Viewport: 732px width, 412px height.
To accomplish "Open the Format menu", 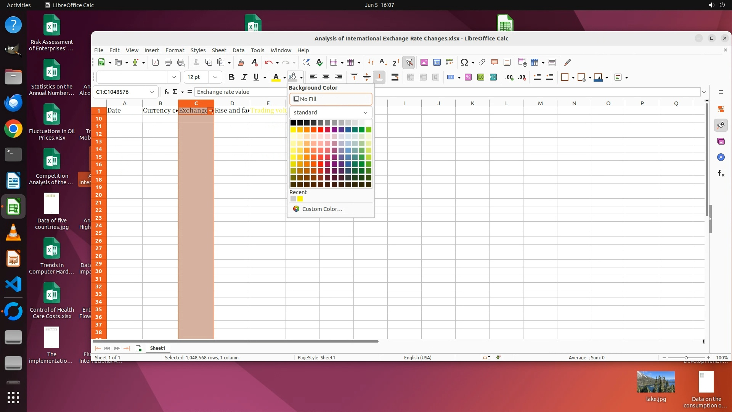I will pos(175,50).
